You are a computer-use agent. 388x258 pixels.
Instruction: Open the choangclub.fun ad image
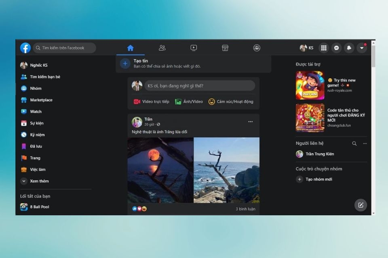[x=310, y=118]
